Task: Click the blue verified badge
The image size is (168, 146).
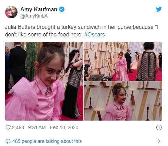Action: [x=62, y=9]
